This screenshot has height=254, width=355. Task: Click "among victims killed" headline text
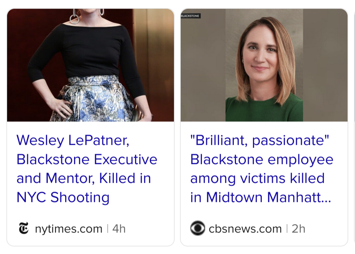(257, 178)
